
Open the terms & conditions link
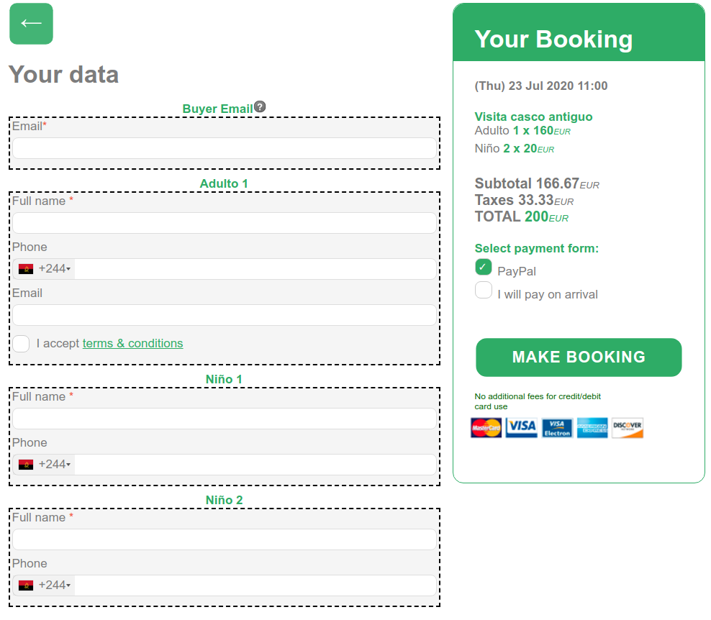click(132, 344)
